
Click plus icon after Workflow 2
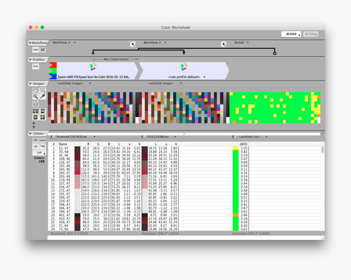(x=224, y=44)
